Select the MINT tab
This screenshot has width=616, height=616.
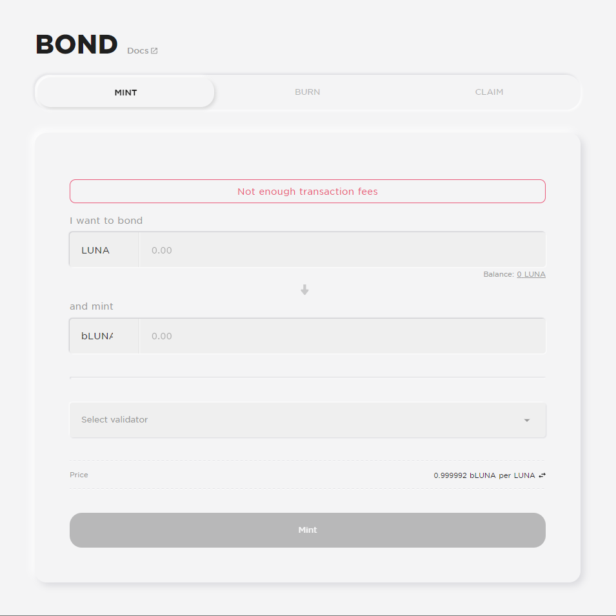coord(125,93)
